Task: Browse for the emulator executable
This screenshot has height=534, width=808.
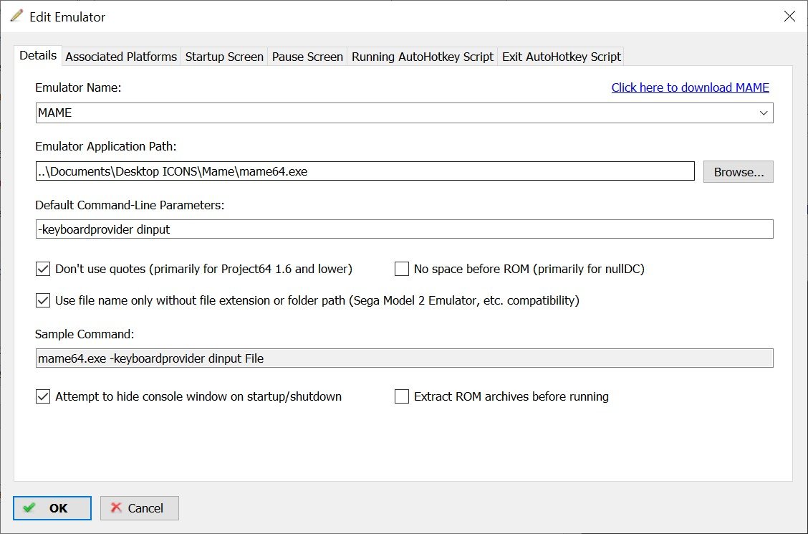Action: click(739, 171)
